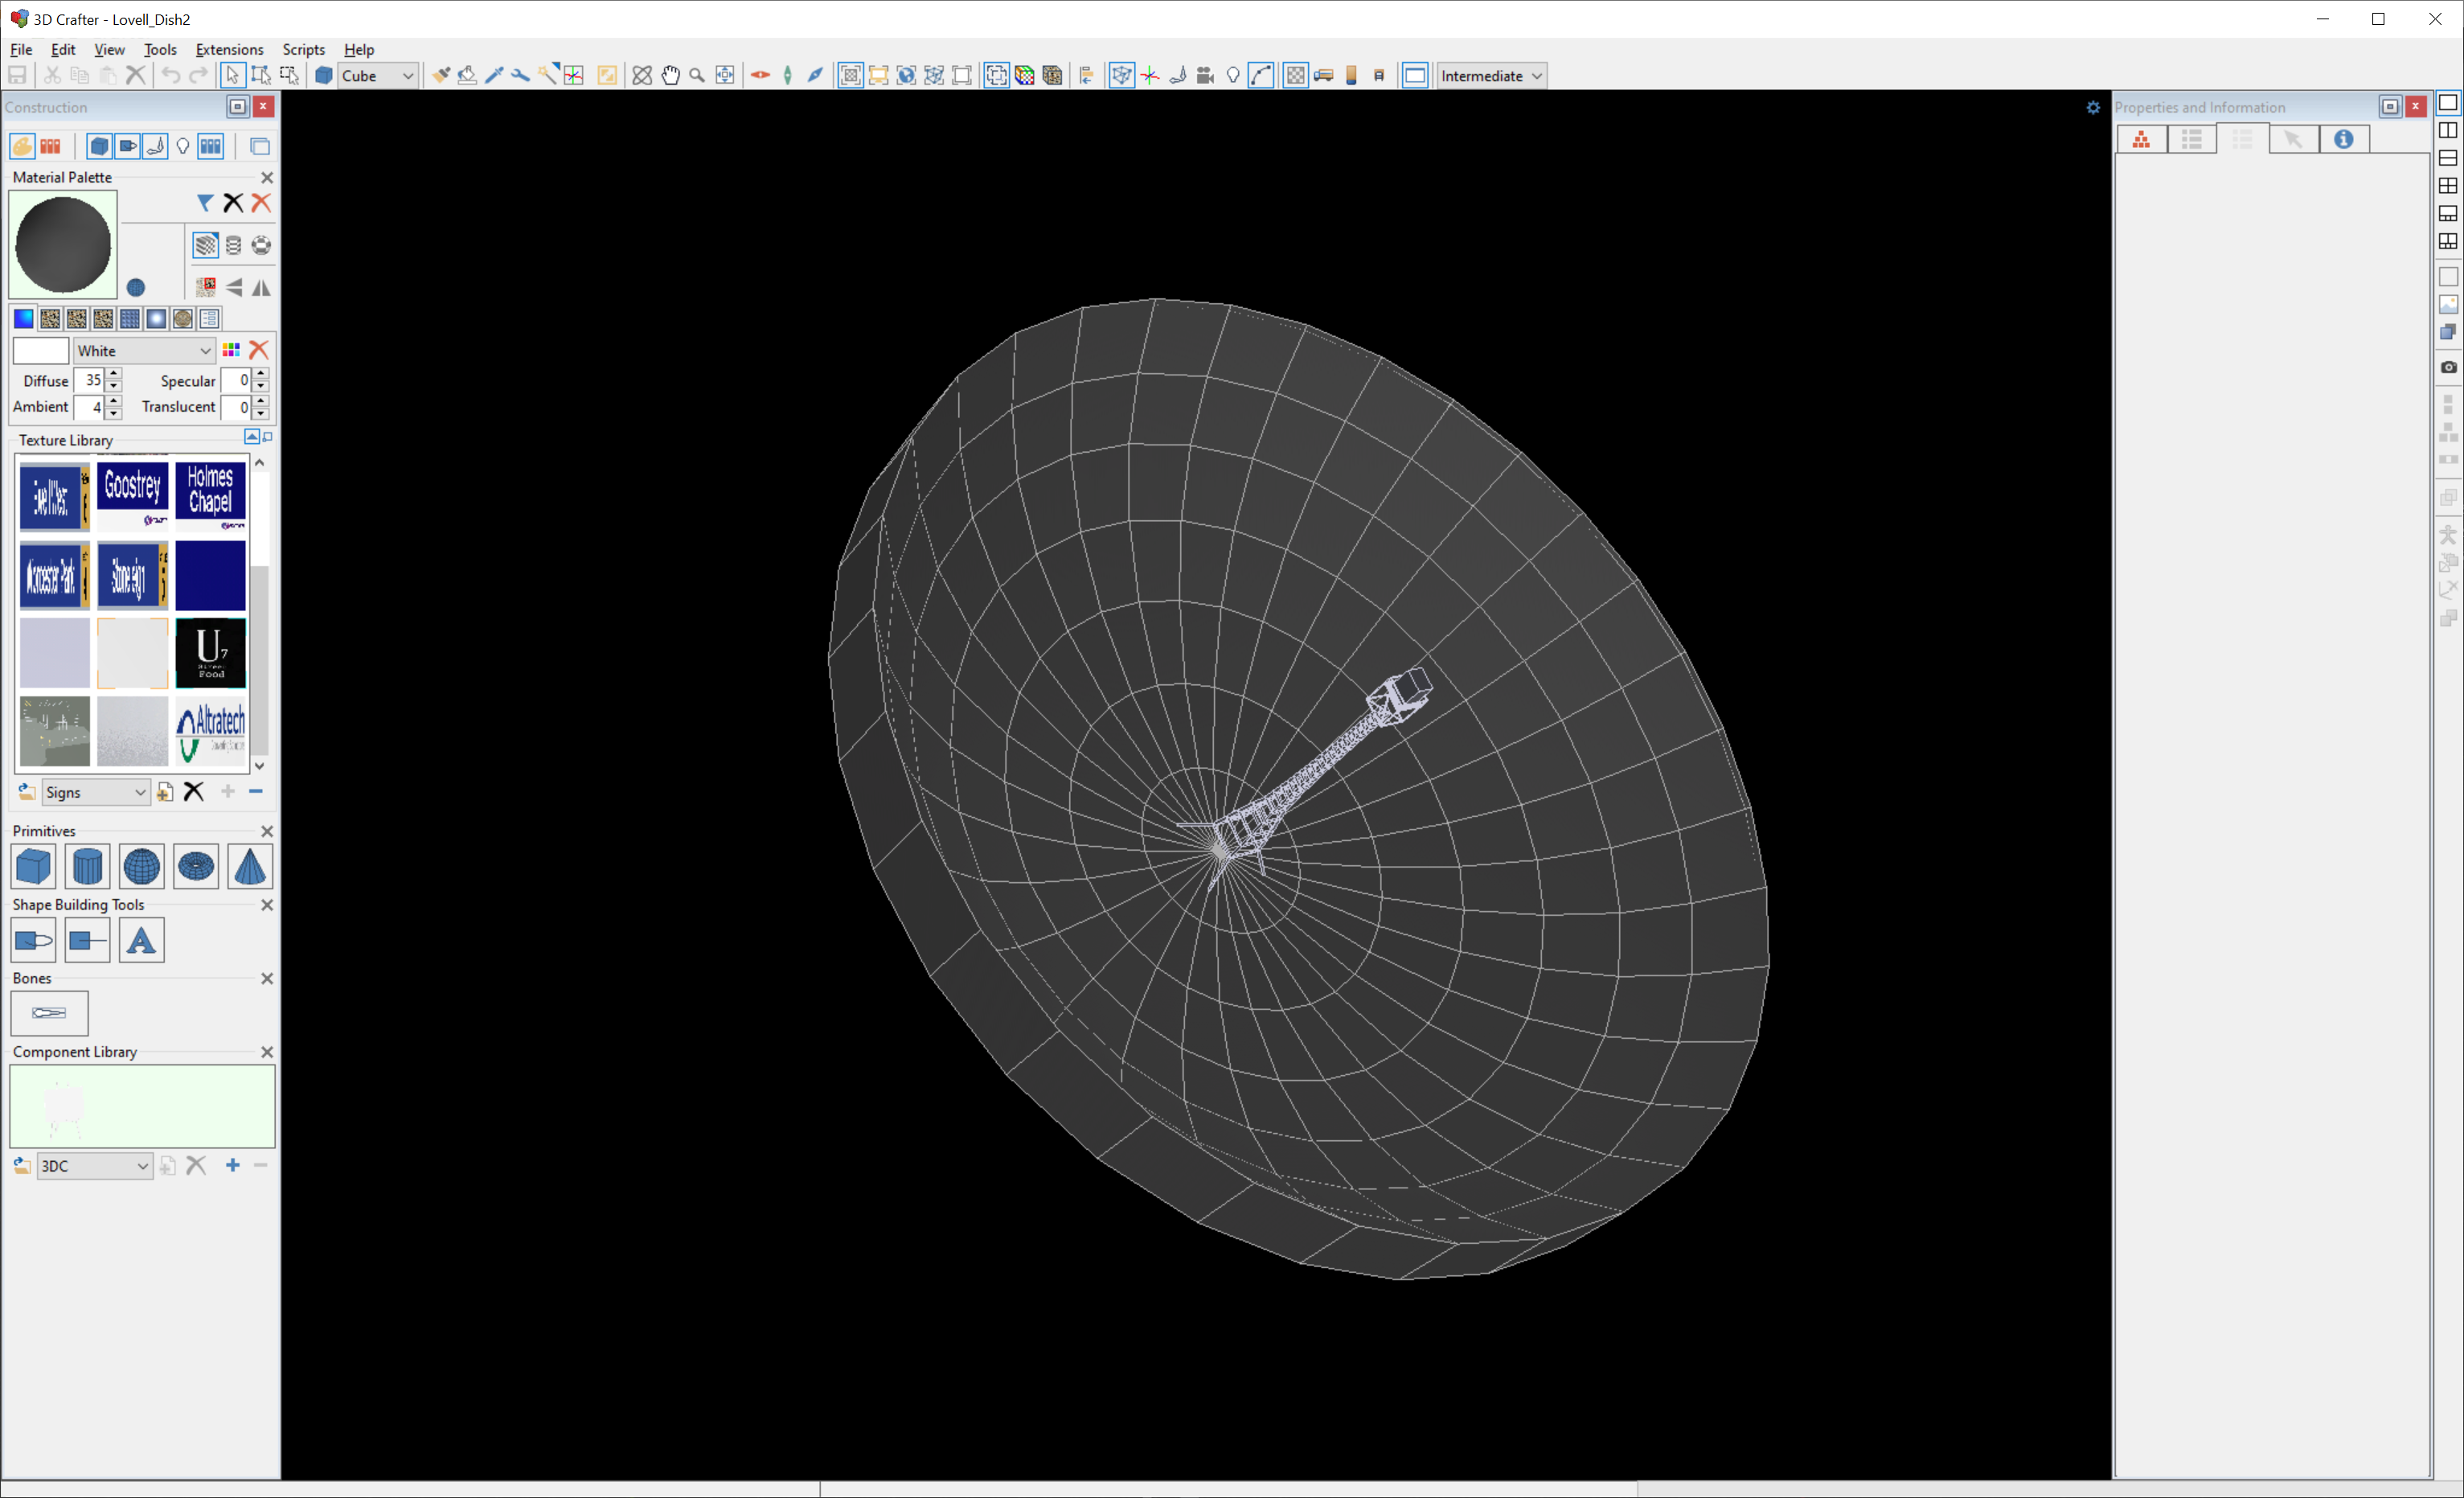Toggle the camera visibility toolbar button
The height and width of the screenshot is (1498, 2464).
(x=1205, y=76)
